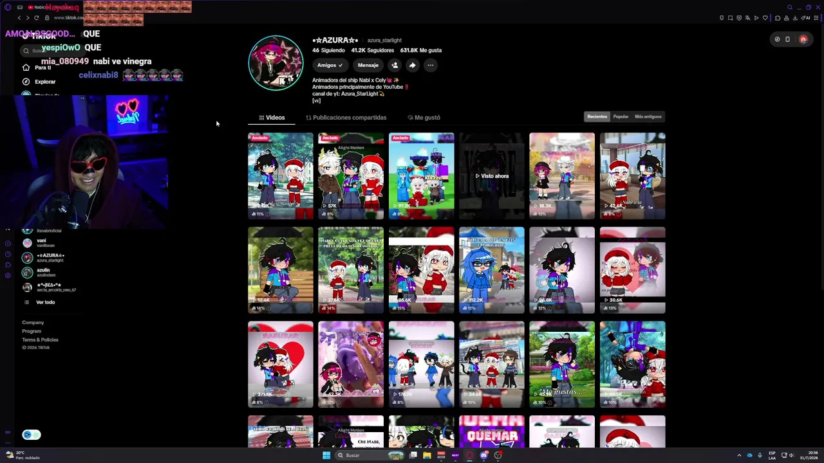Reload the TikTok page
824x463 pixels.
coord(37,17)
